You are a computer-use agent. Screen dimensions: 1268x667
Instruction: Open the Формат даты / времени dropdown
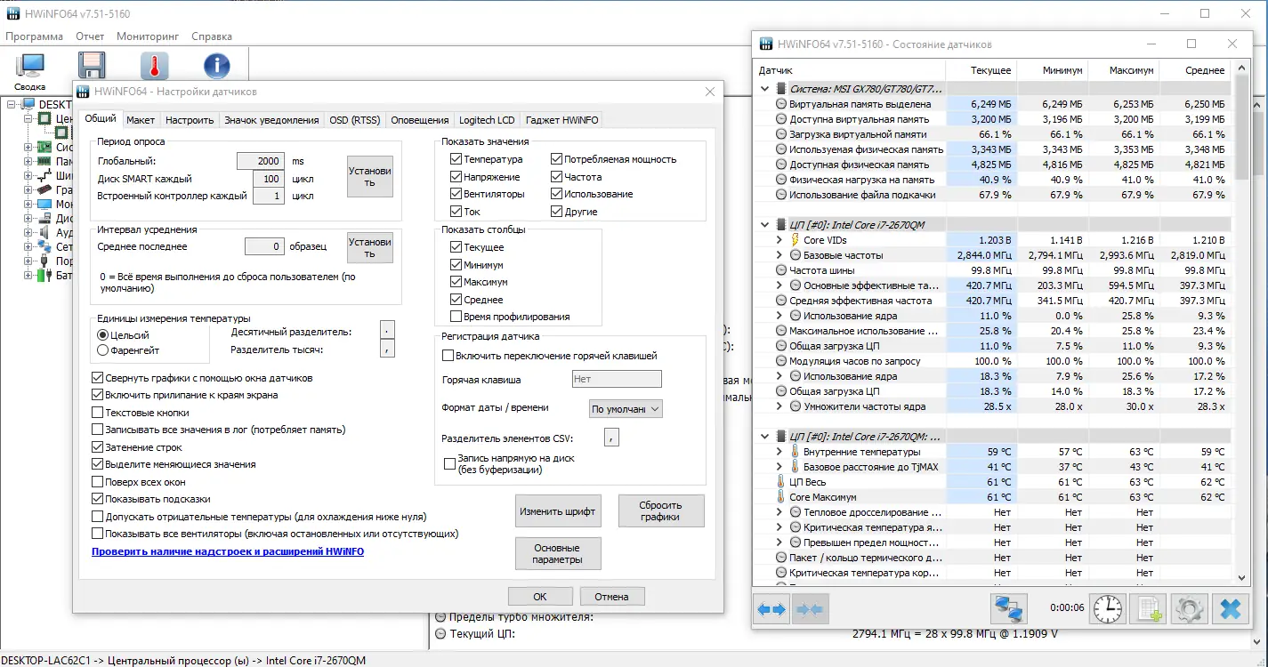coord(626,408)
